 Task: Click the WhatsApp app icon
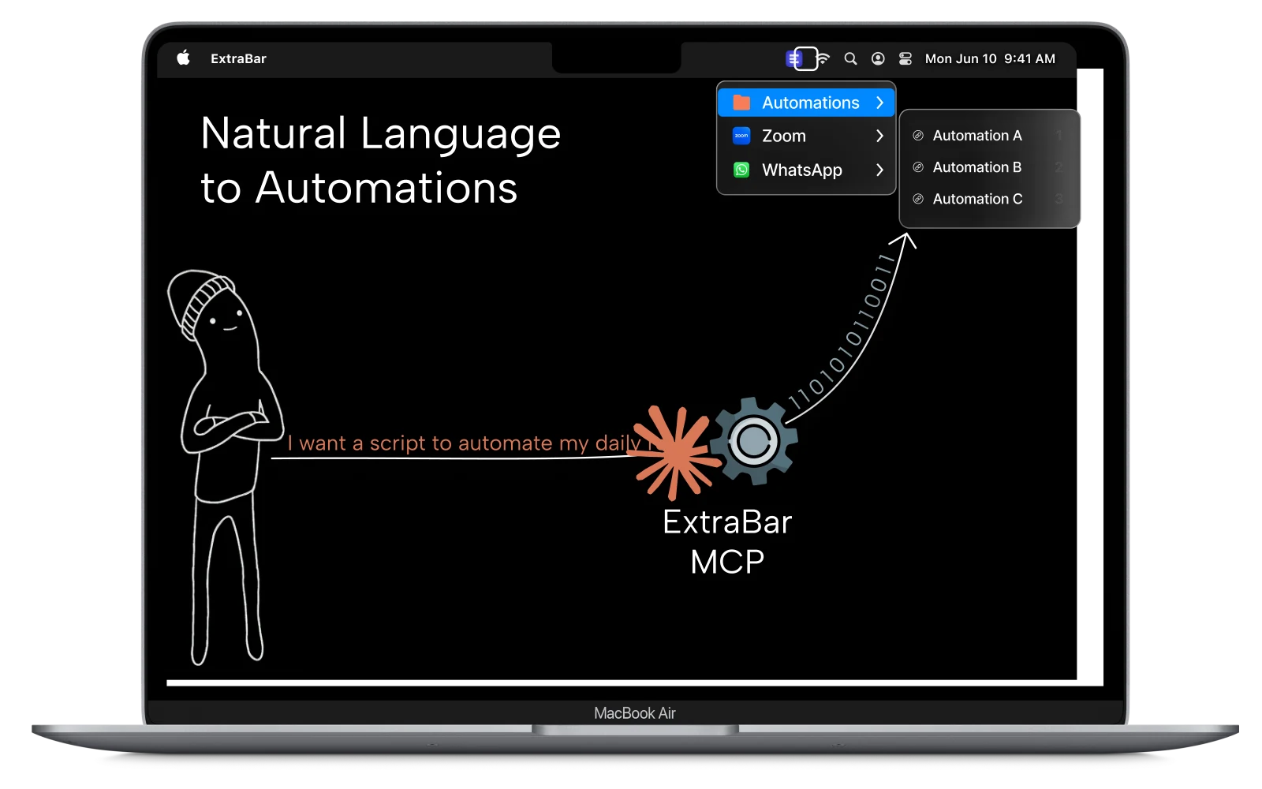click(741, 170)
